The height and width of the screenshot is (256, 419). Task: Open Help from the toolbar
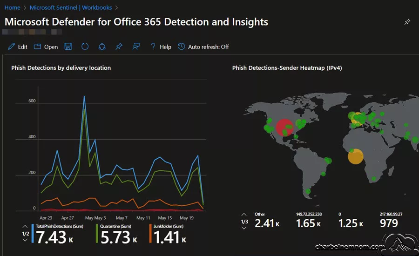pos(165,47)
